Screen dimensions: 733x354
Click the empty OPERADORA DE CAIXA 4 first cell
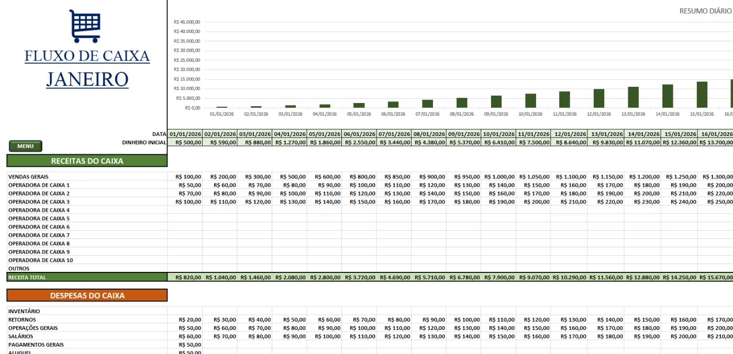[x=185, y=210]
